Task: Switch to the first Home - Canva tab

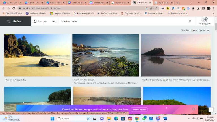Action: 12,3
